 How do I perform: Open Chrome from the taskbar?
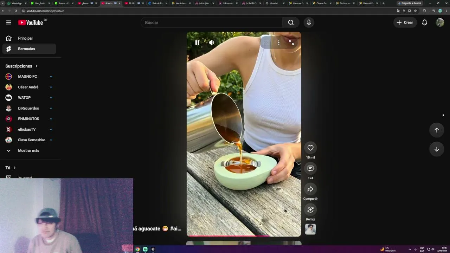click(137, 249)
